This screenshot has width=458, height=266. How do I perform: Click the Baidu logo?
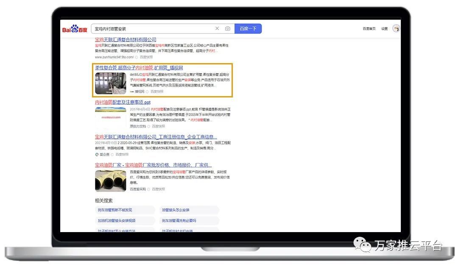75,29
